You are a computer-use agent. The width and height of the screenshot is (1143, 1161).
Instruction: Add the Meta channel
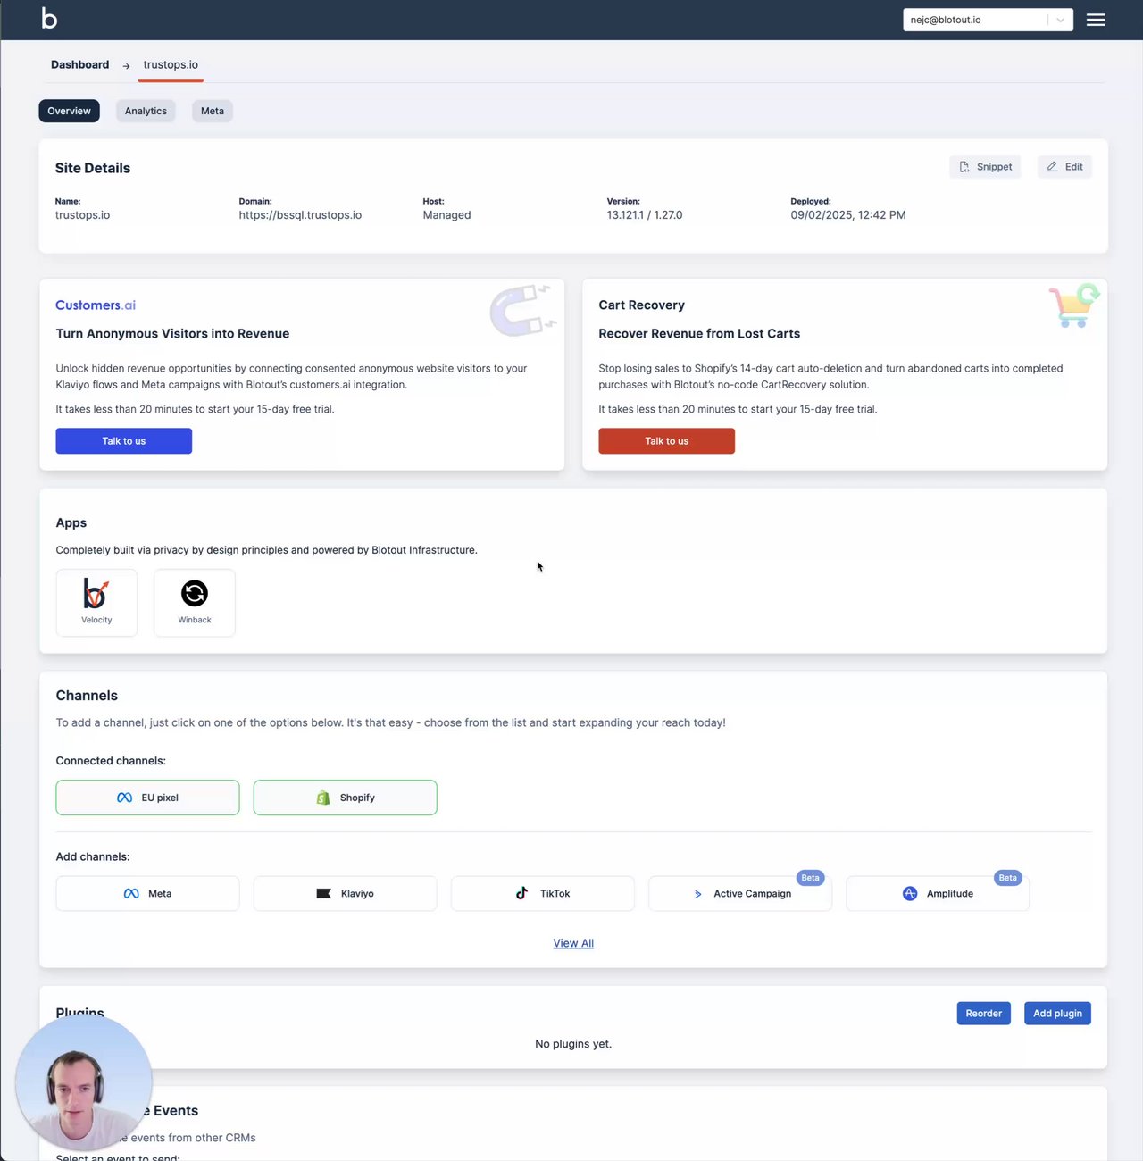pos(147,893)
